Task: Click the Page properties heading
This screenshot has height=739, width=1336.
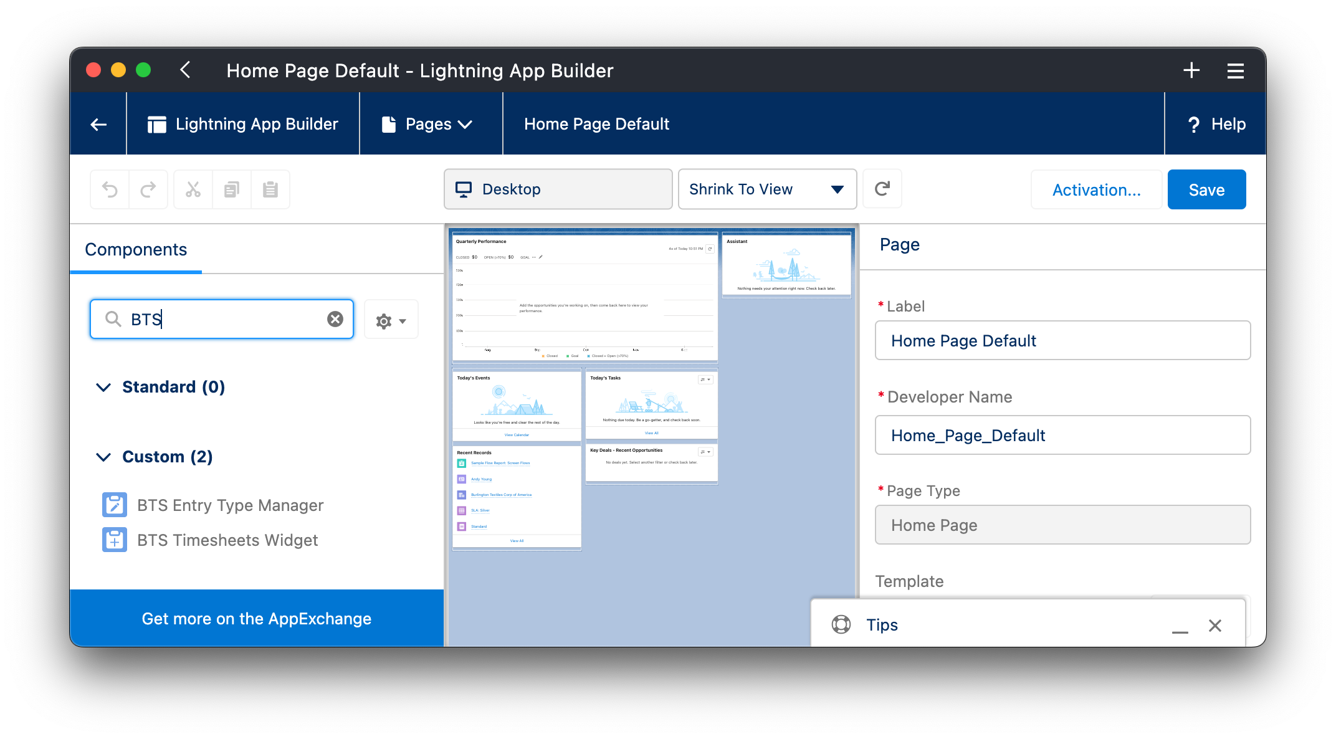Action: point(899,244)
